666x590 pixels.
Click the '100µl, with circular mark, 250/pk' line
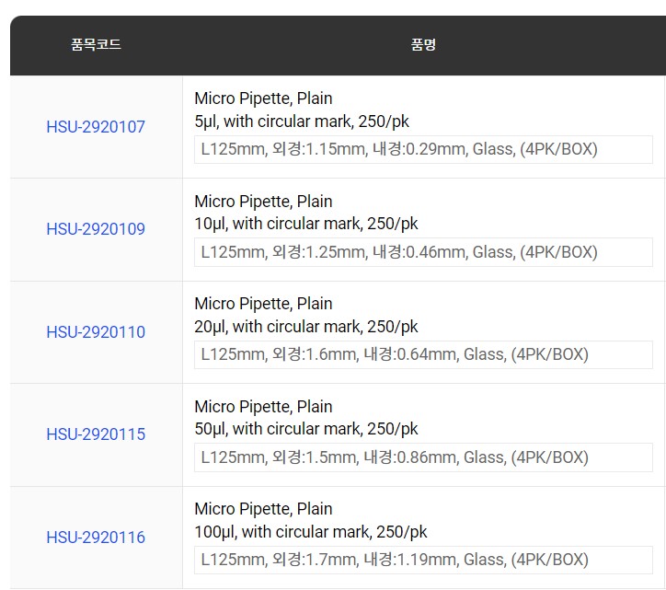pos(311,532)
